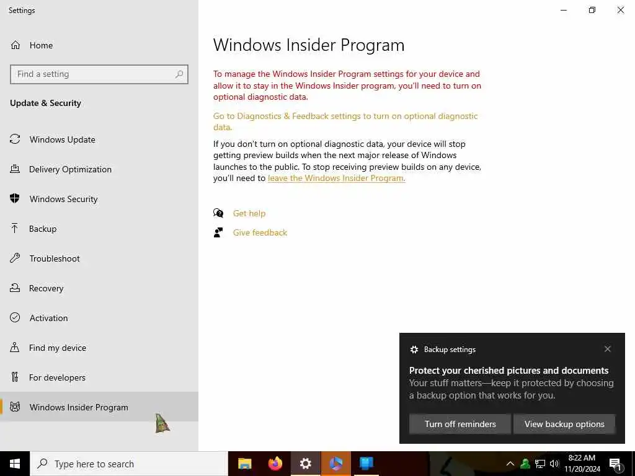Select Troubleshoot from the sidebar
The width and height of the screenshot is (635, 476).
pos(99,258)
